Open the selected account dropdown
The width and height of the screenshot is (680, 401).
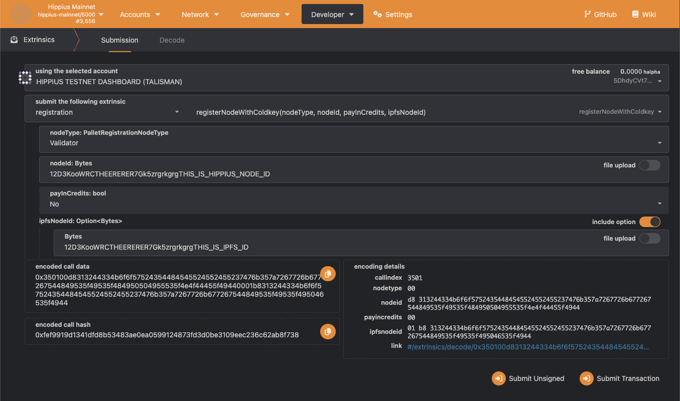[x=347, y=77]
